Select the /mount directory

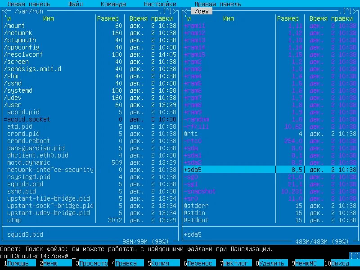tap(90, 26)
